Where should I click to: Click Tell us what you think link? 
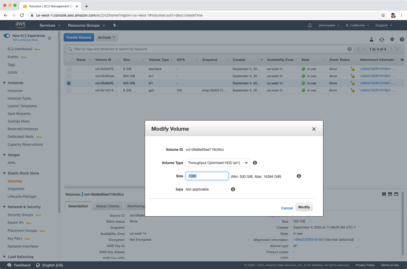[x=25, y=40]
